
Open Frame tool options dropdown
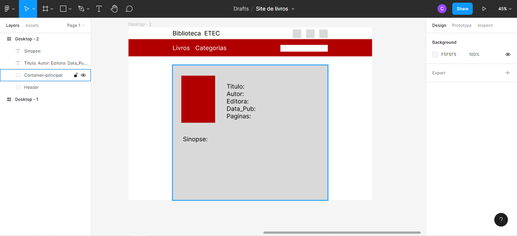[x=52, y=9]
